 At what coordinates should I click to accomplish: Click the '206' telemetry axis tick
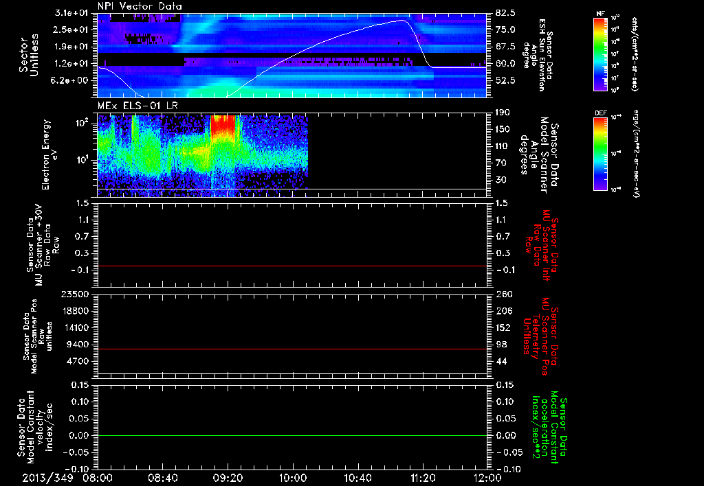coord(503,311)
